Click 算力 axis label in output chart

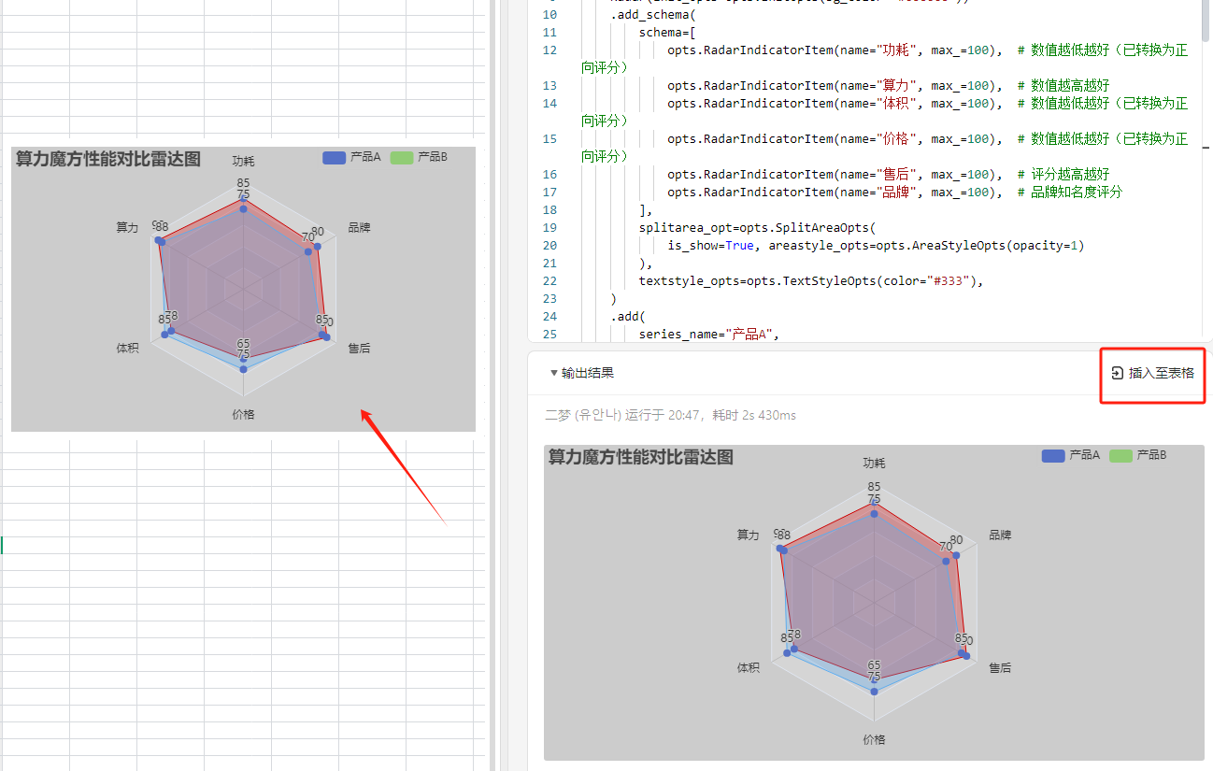[x=748, y=535]
